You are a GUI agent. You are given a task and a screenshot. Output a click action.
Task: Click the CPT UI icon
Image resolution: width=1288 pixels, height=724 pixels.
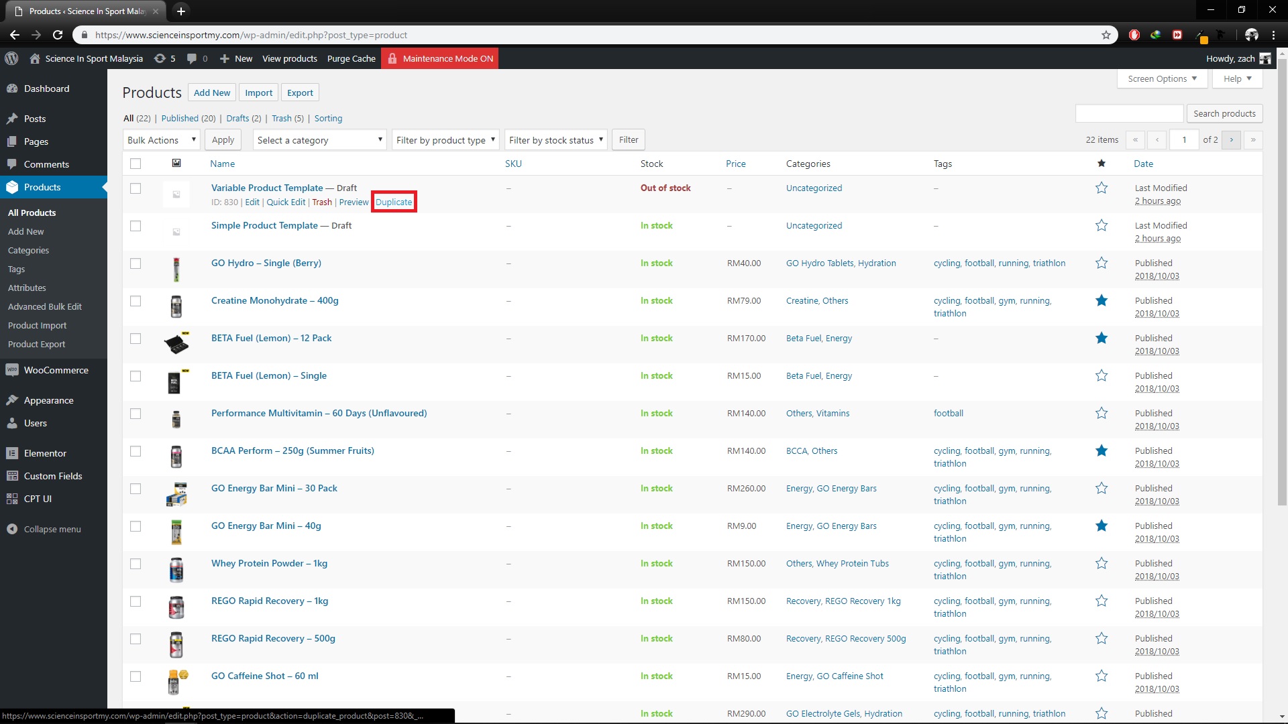pos(12,499)
